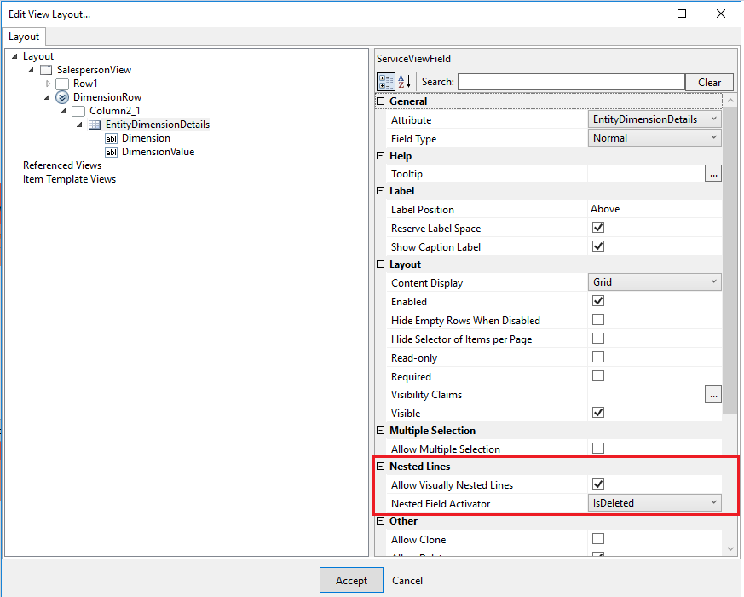Clear the property search

click(x=709, y=82)
